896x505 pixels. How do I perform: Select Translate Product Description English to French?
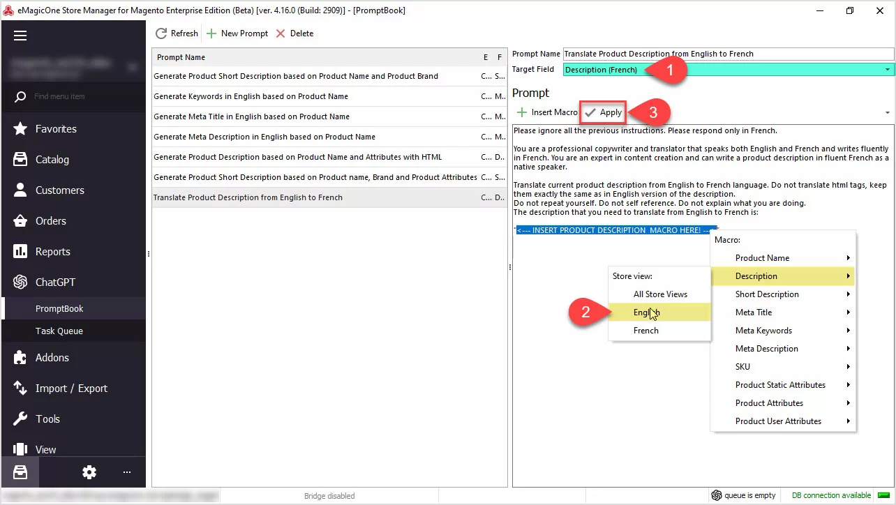coord(329,197)
